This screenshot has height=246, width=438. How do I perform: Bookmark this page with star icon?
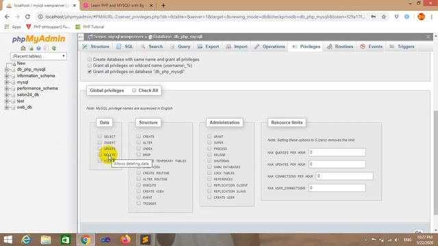point(384,16)
